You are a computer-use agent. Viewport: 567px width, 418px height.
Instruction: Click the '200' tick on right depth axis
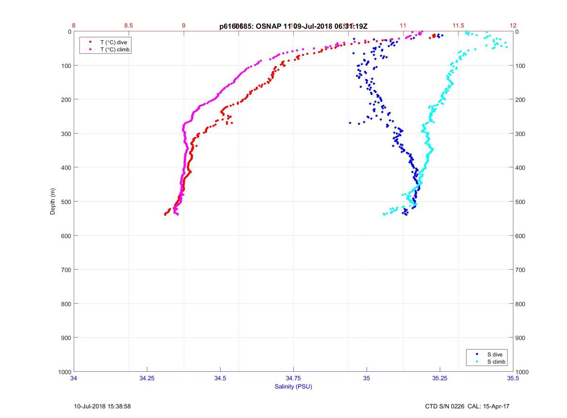pyautogui.click(x=520, y=100)
